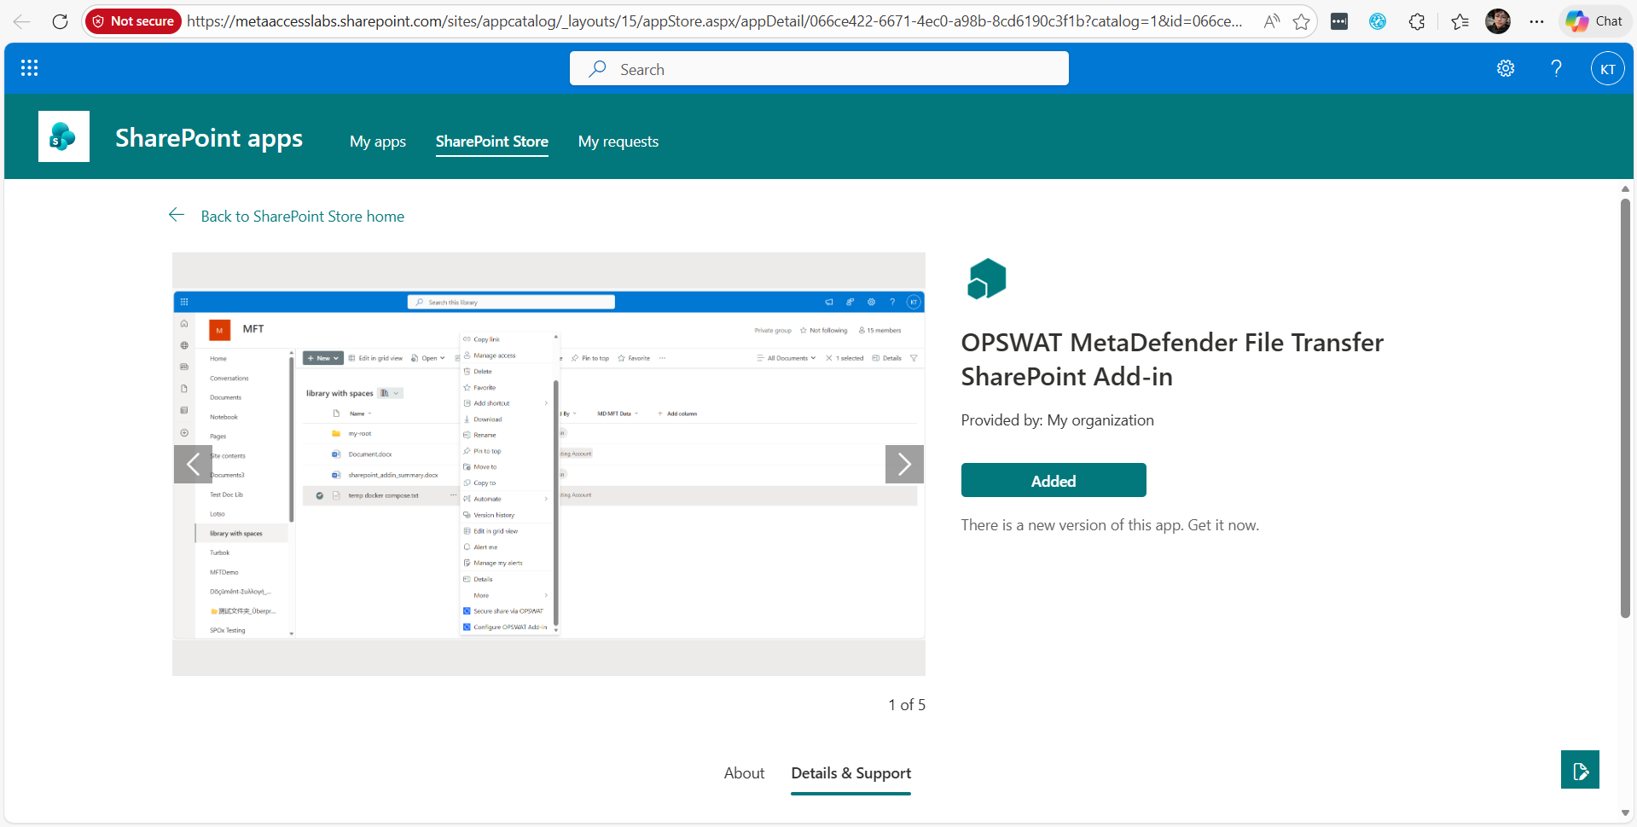Click the OPSWAT MetaDefender hexagon logo
Screen dimensions: 1637x827
(986, 277)
